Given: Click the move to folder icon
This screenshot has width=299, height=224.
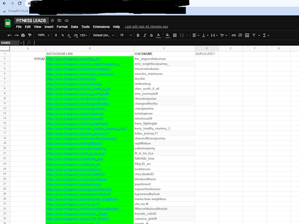Looking at the screenshot, I should (x=59, y=21).
